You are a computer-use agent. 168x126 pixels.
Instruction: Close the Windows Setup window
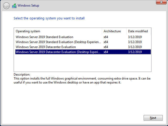[x=161, y=2]
